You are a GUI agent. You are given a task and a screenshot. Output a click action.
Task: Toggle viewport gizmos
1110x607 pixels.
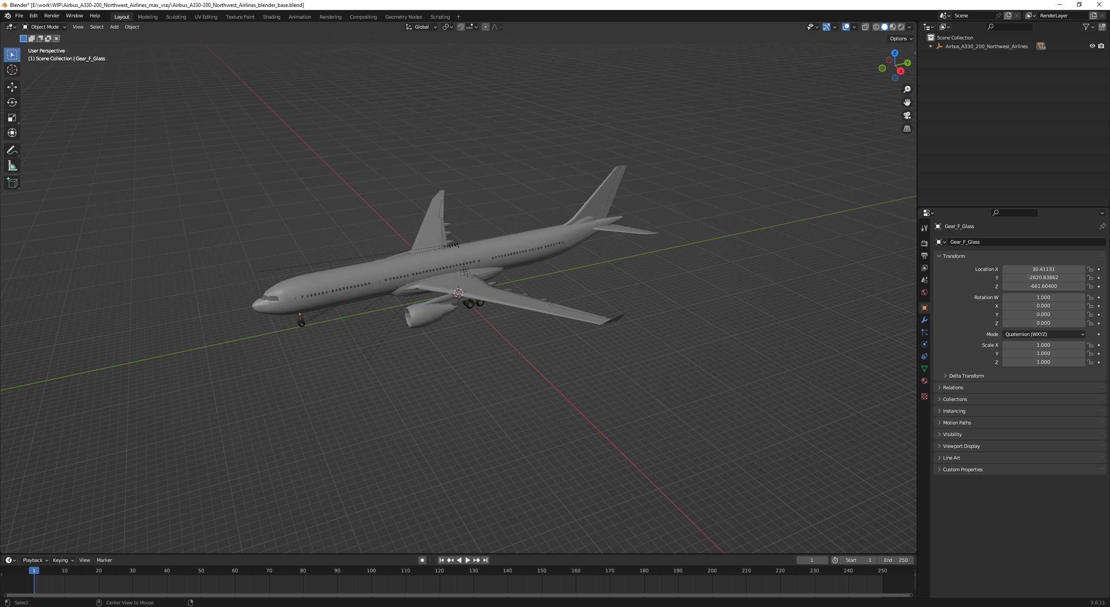(826, 27)
